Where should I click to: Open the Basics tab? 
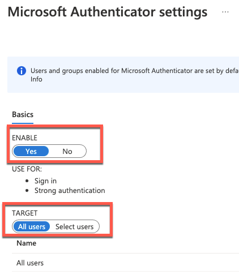pos(23,114)
